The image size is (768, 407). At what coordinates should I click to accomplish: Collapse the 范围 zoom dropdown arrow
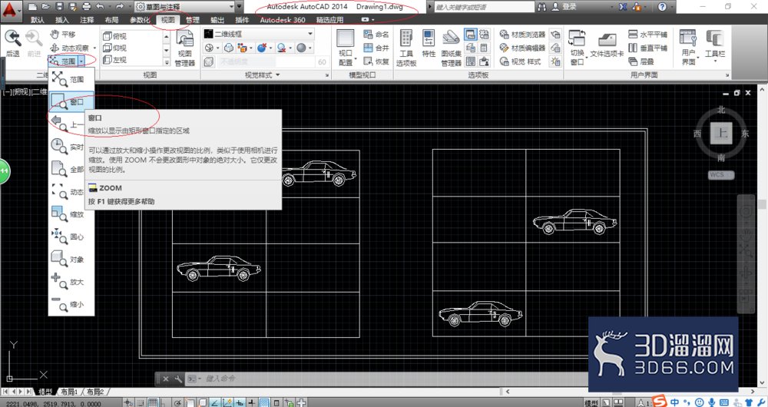coord(81,61)
